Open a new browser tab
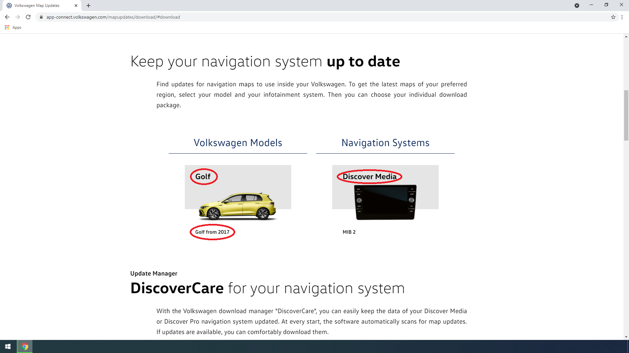Image resolution: width=629 pixels, height=353 pixels. coord(88,6)
